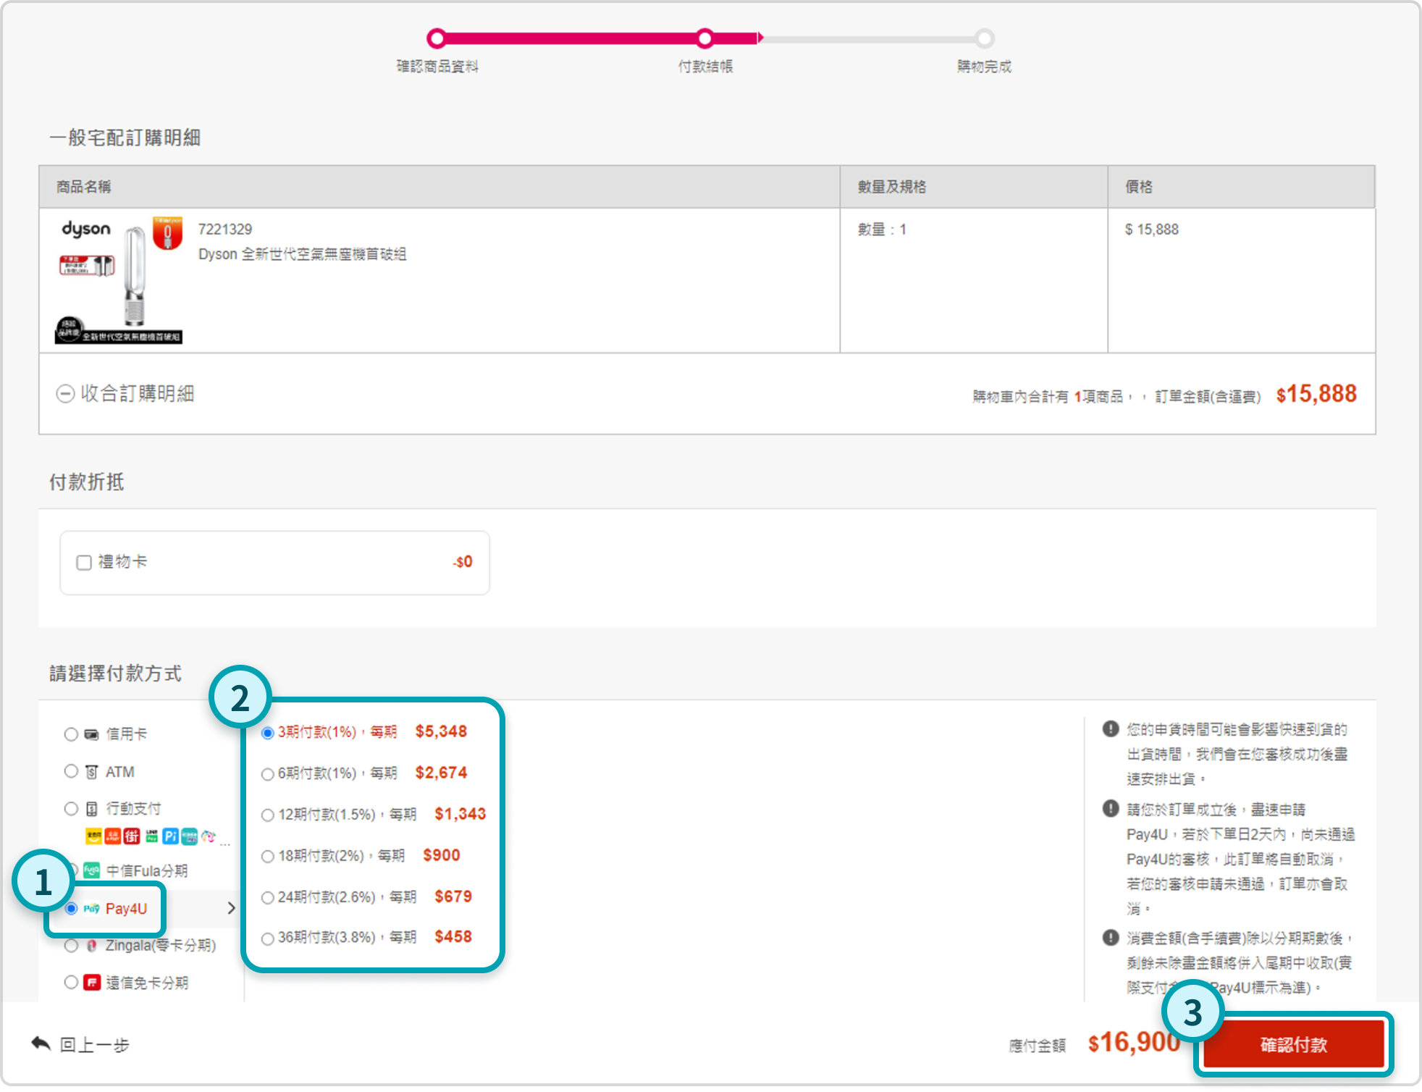This screenshot has width=1422, height=1092.
Task: Click the 街口 (JKO) red payment icon
Action: [x=132, y=836]
